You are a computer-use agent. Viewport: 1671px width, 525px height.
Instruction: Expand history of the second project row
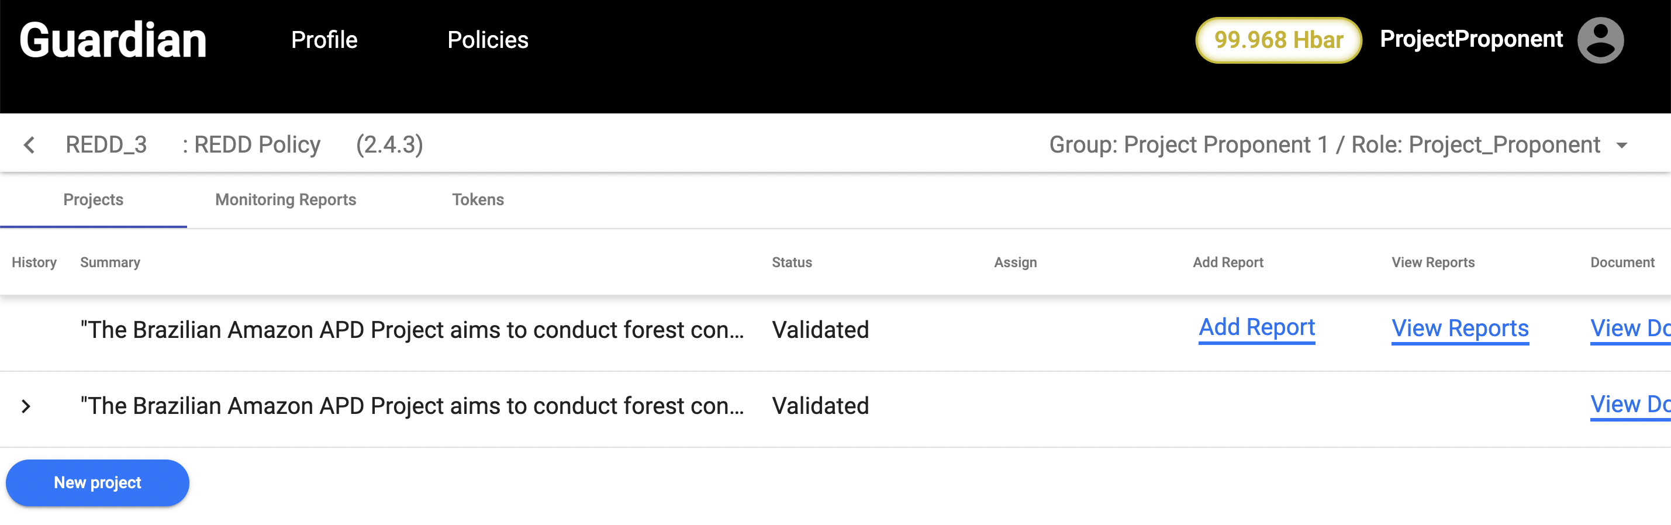pyautogui.click(x=26, y=406)
